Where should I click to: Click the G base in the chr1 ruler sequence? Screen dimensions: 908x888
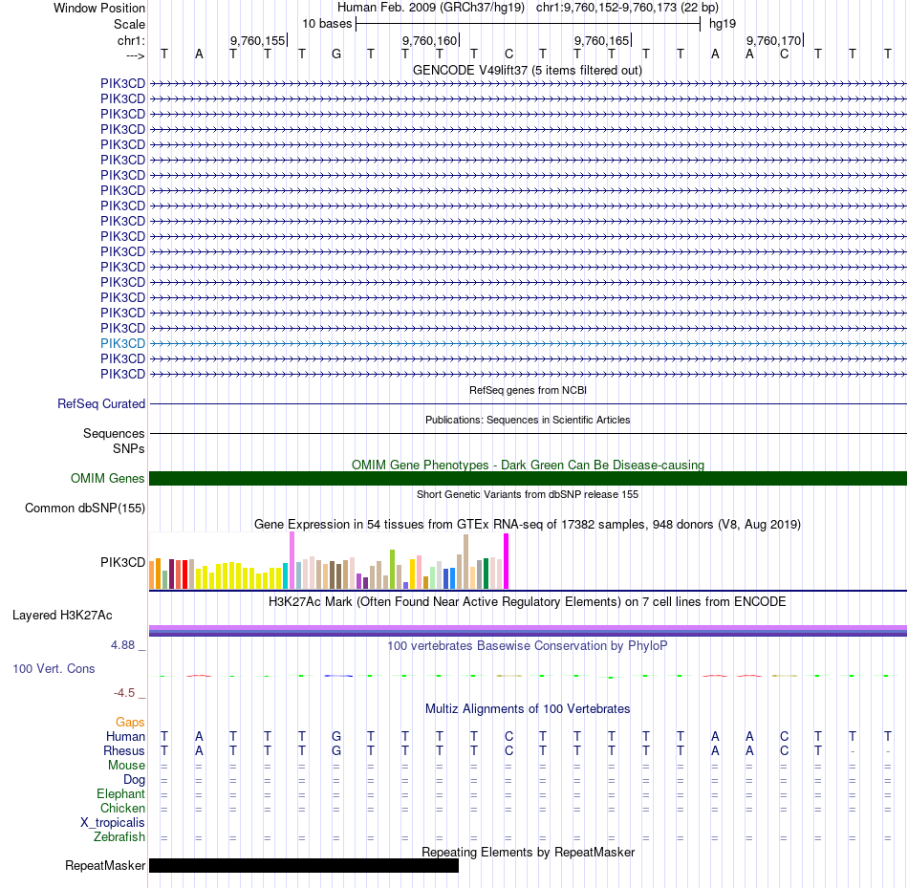(x=336, y=54)
